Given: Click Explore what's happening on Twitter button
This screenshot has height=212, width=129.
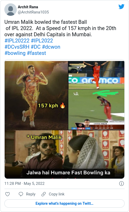Looking at the screenshot, I should click(x=64, y=203).
